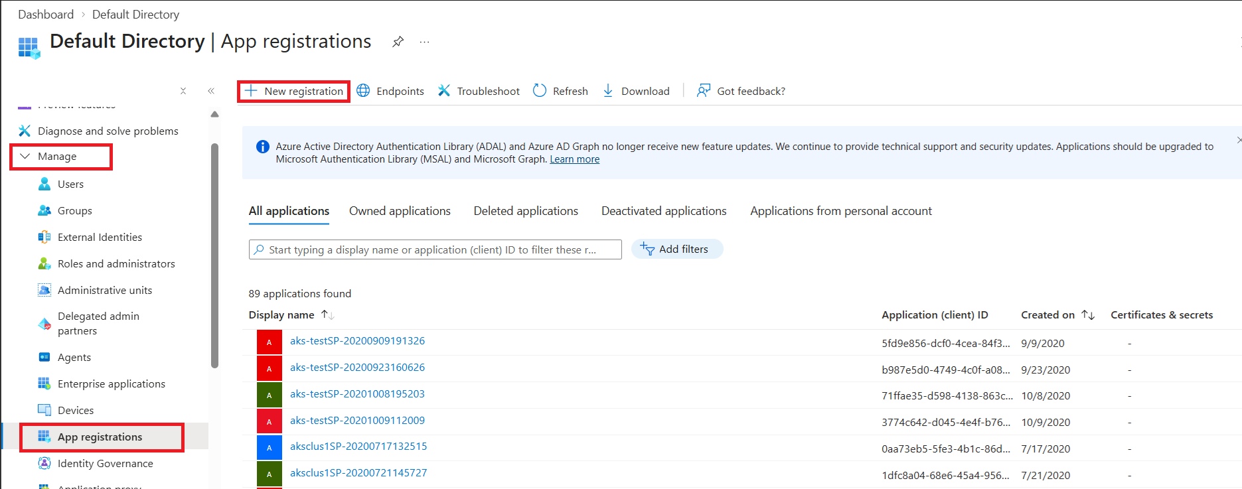The image size is (1242, 489).
Task: Click the App registrations sidebar icon
Action: [x=44, y=437]
